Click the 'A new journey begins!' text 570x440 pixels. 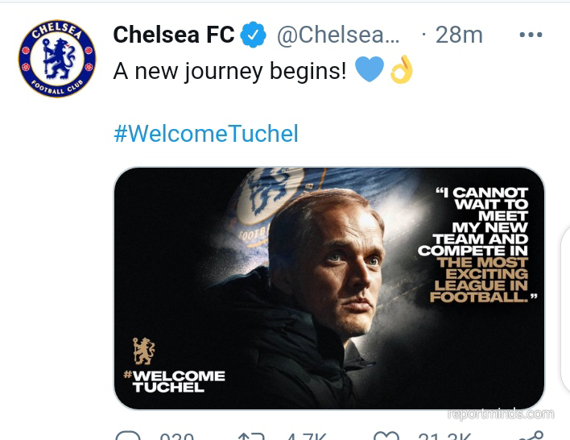pos(229,71)
